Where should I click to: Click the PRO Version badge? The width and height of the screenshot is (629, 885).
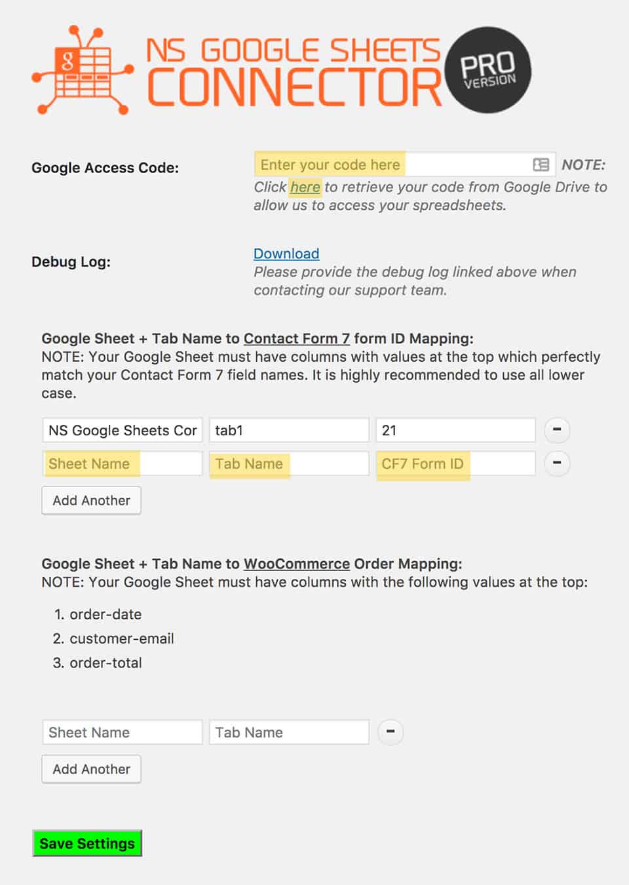(488, 69)
